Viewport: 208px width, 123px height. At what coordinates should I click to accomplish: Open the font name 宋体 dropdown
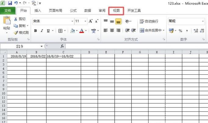pyautogui.click(x=72, y=21)
